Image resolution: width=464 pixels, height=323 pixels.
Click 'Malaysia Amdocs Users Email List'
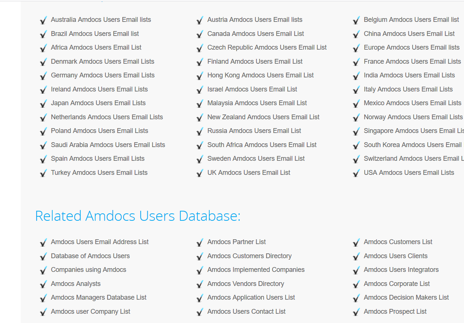tap(257, 103)
